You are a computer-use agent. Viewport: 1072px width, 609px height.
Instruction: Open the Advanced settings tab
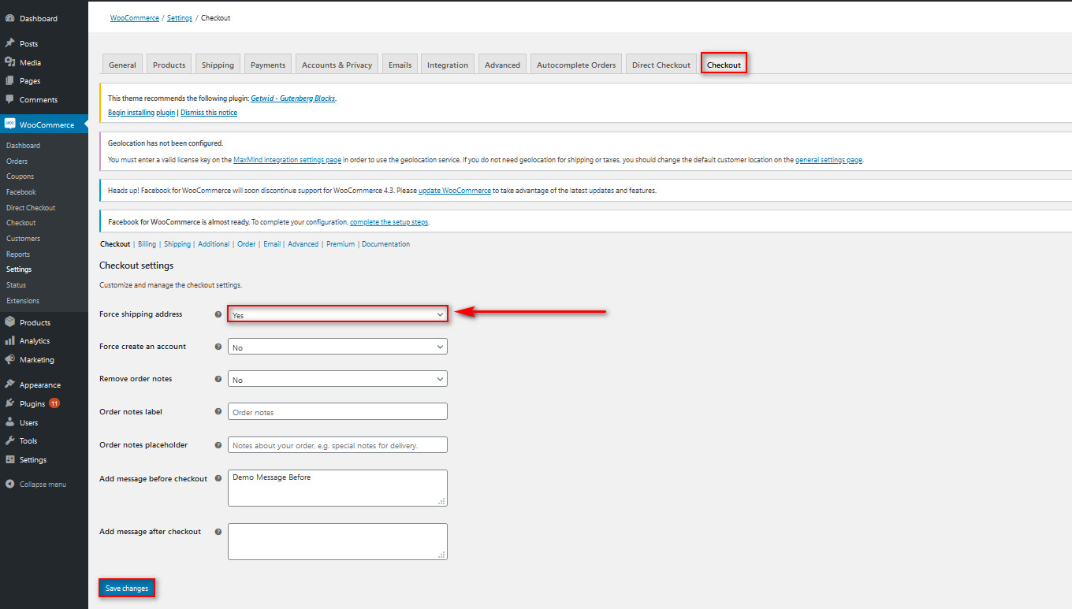point(502,64)
